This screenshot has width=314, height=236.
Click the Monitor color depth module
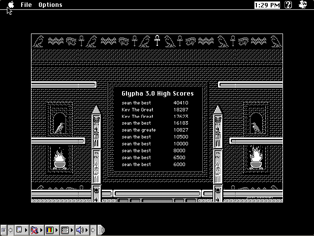click(50, 230)
